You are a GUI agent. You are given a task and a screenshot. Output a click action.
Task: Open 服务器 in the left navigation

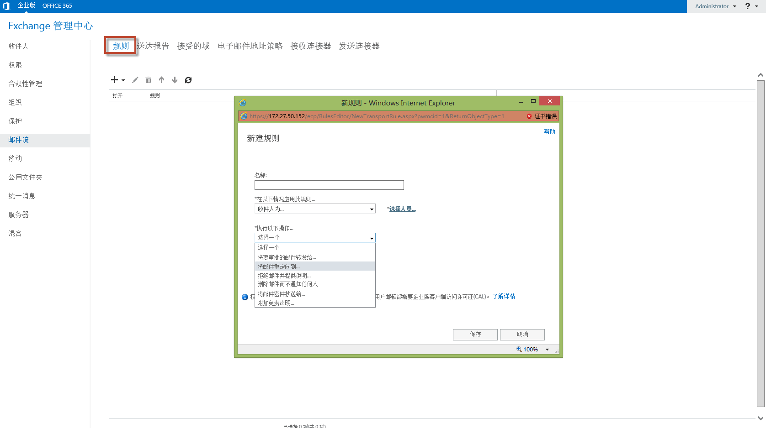(x=18, y=214)
